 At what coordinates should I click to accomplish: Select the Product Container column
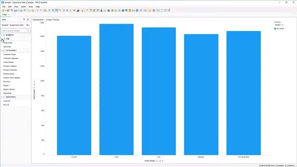pyautogui.click(x=10, y=70)
